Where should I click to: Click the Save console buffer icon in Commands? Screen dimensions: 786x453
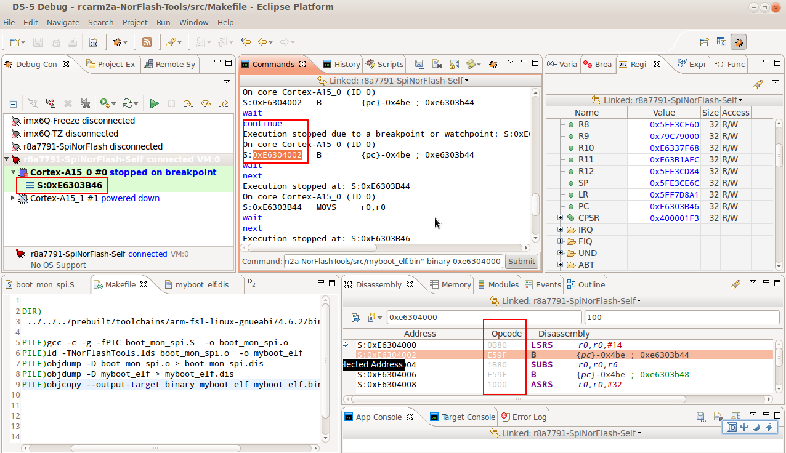419,64
